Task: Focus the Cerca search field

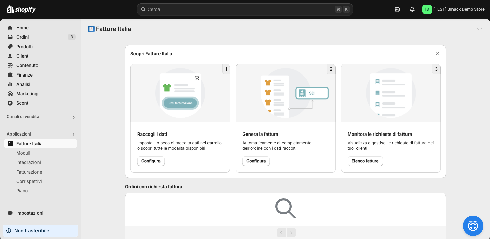Action: tap(245, 9)
